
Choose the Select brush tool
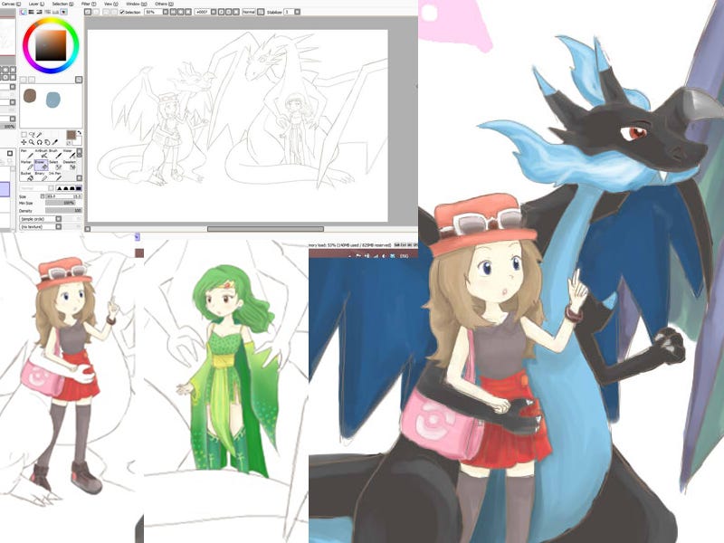coord(55,167)
